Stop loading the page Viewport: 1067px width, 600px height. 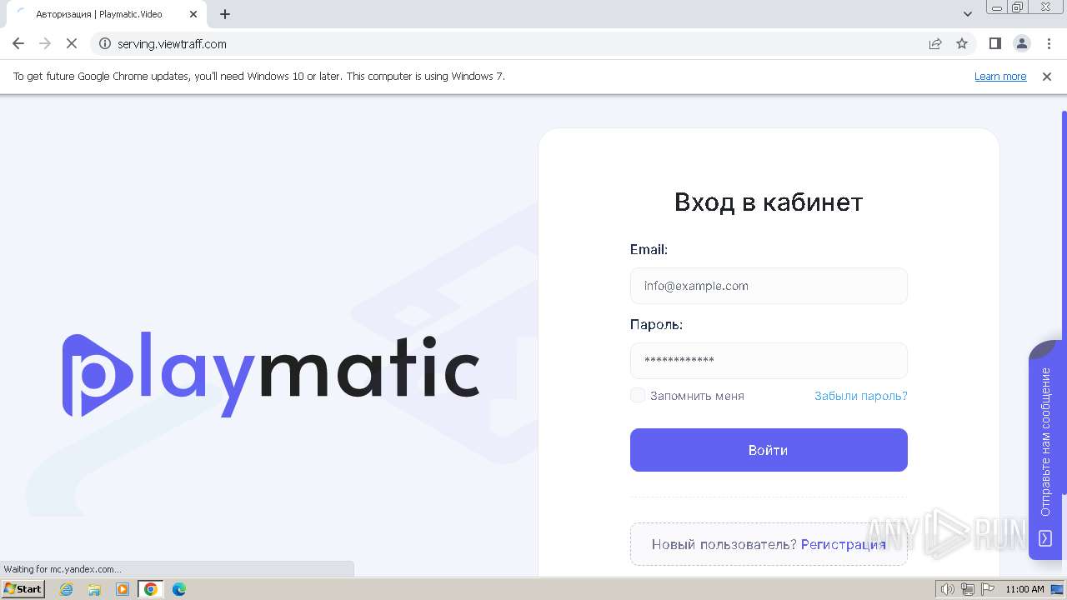point(72,44)
